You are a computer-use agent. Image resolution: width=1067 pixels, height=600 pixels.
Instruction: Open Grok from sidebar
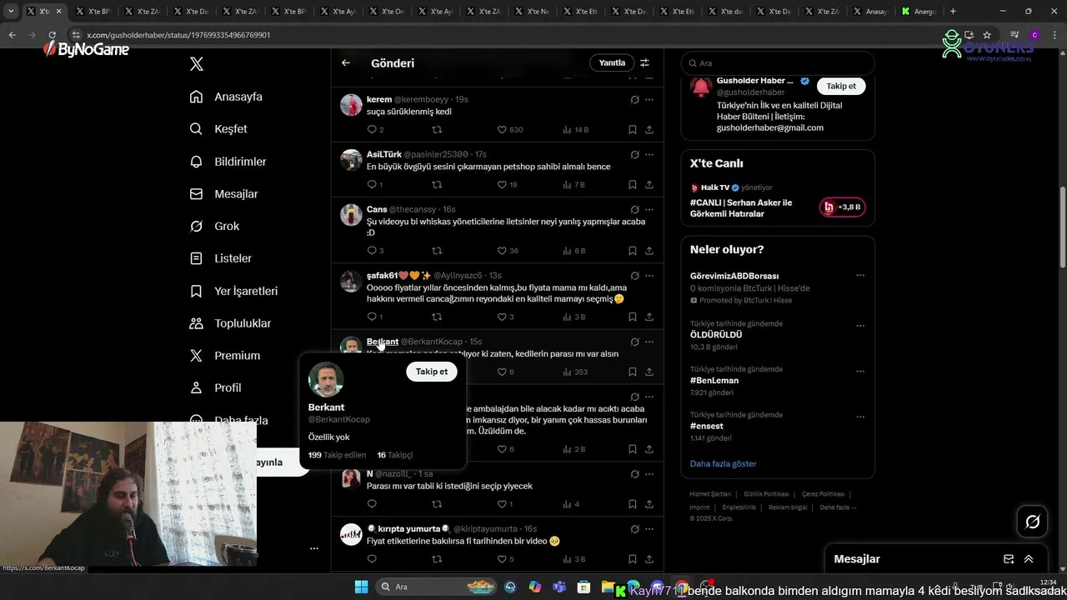214,226
